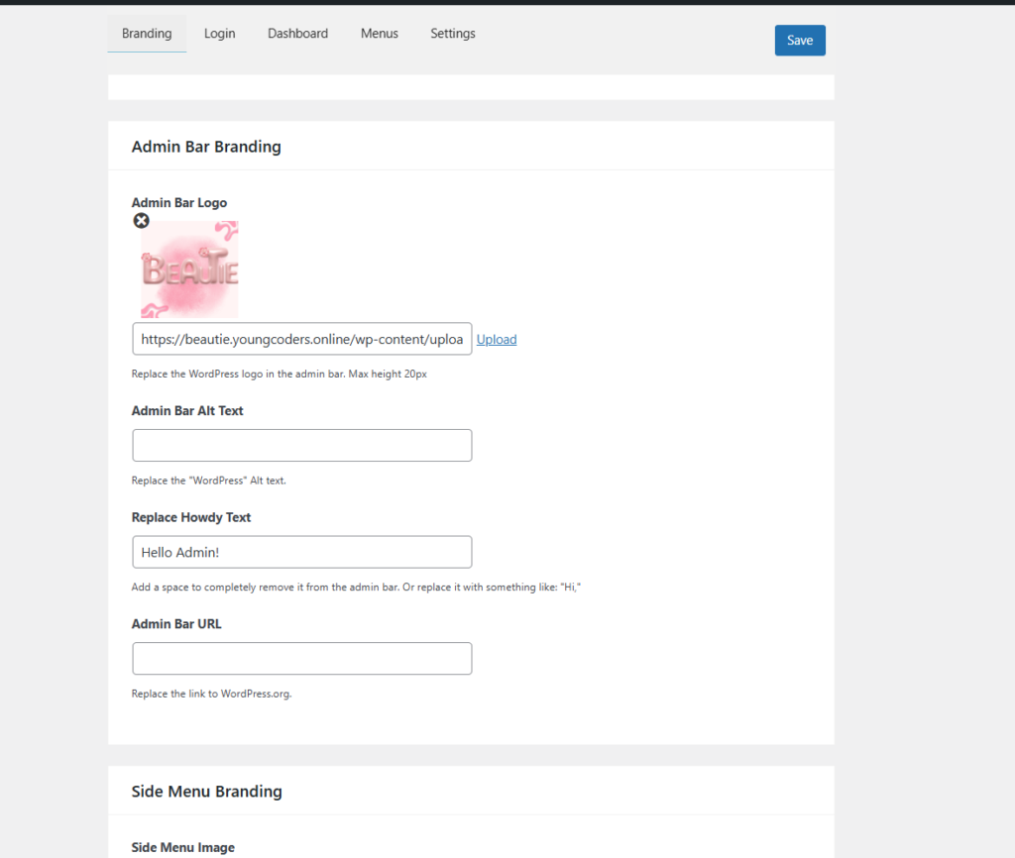Click the Side Menu Image label
This screenshot has width=1015, height=858.
pyautogui.click(x=183, y=847)
